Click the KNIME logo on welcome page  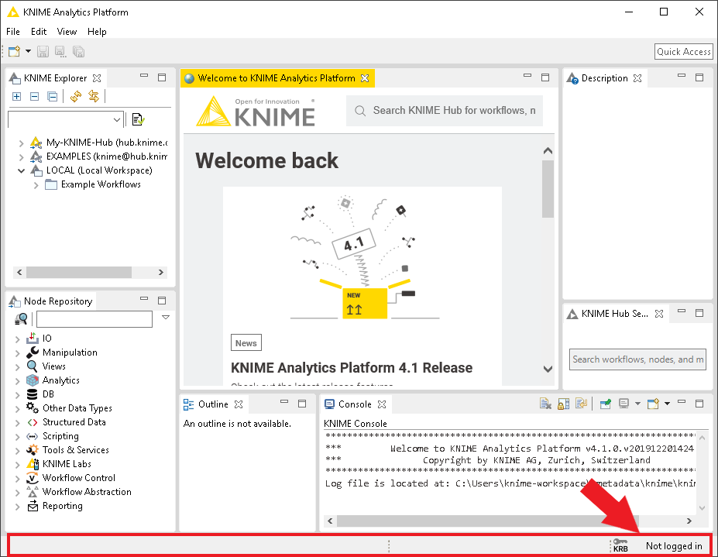point(256,112)
